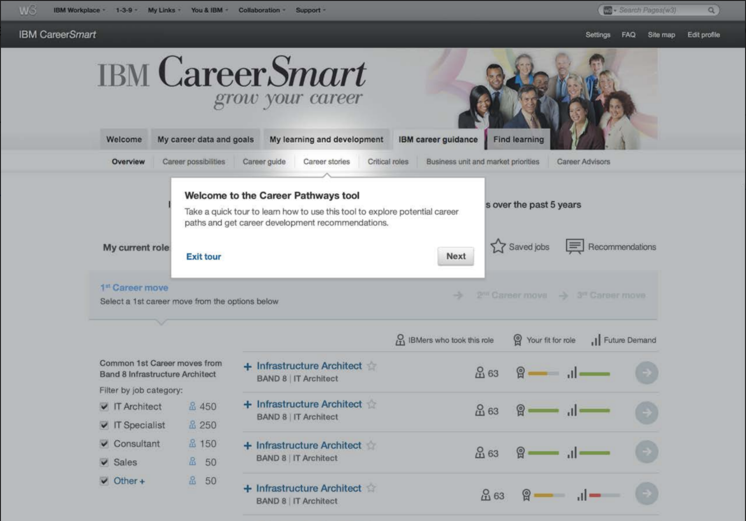Viewport: 746px width, 521px height.
Task: Select the Your fit for role ribbon icon
Action: (x=516, y=339)
